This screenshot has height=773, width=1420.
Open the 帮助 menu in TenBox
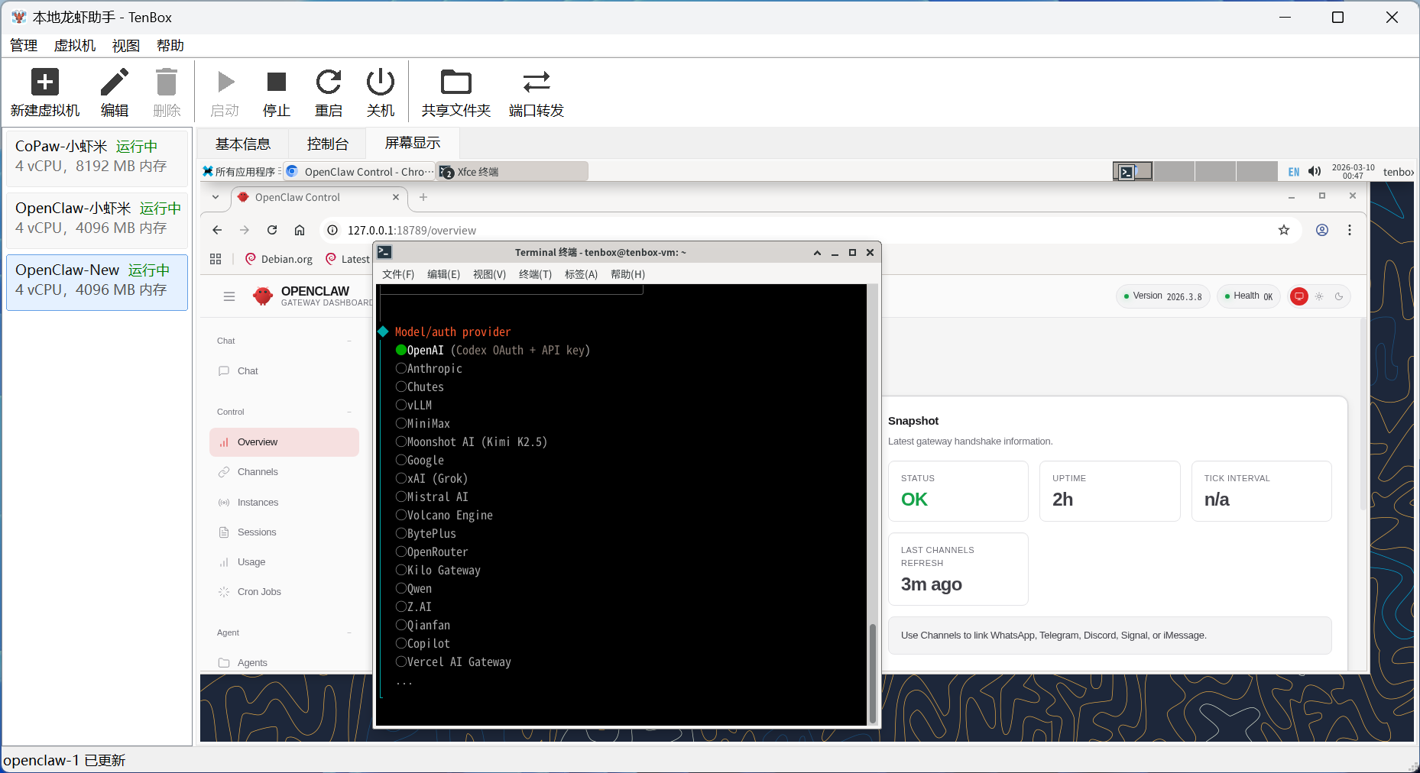[170, 45]
